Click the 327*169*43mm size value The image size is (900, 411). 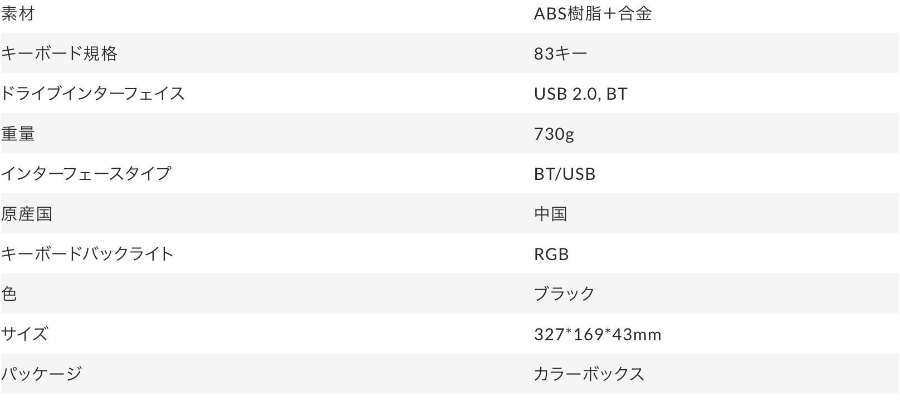click(x=597, y=334)
